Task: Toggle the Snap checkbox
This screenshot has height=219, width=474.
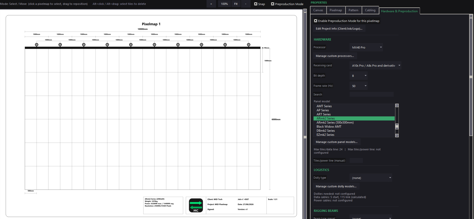Action: coord(256,4)
